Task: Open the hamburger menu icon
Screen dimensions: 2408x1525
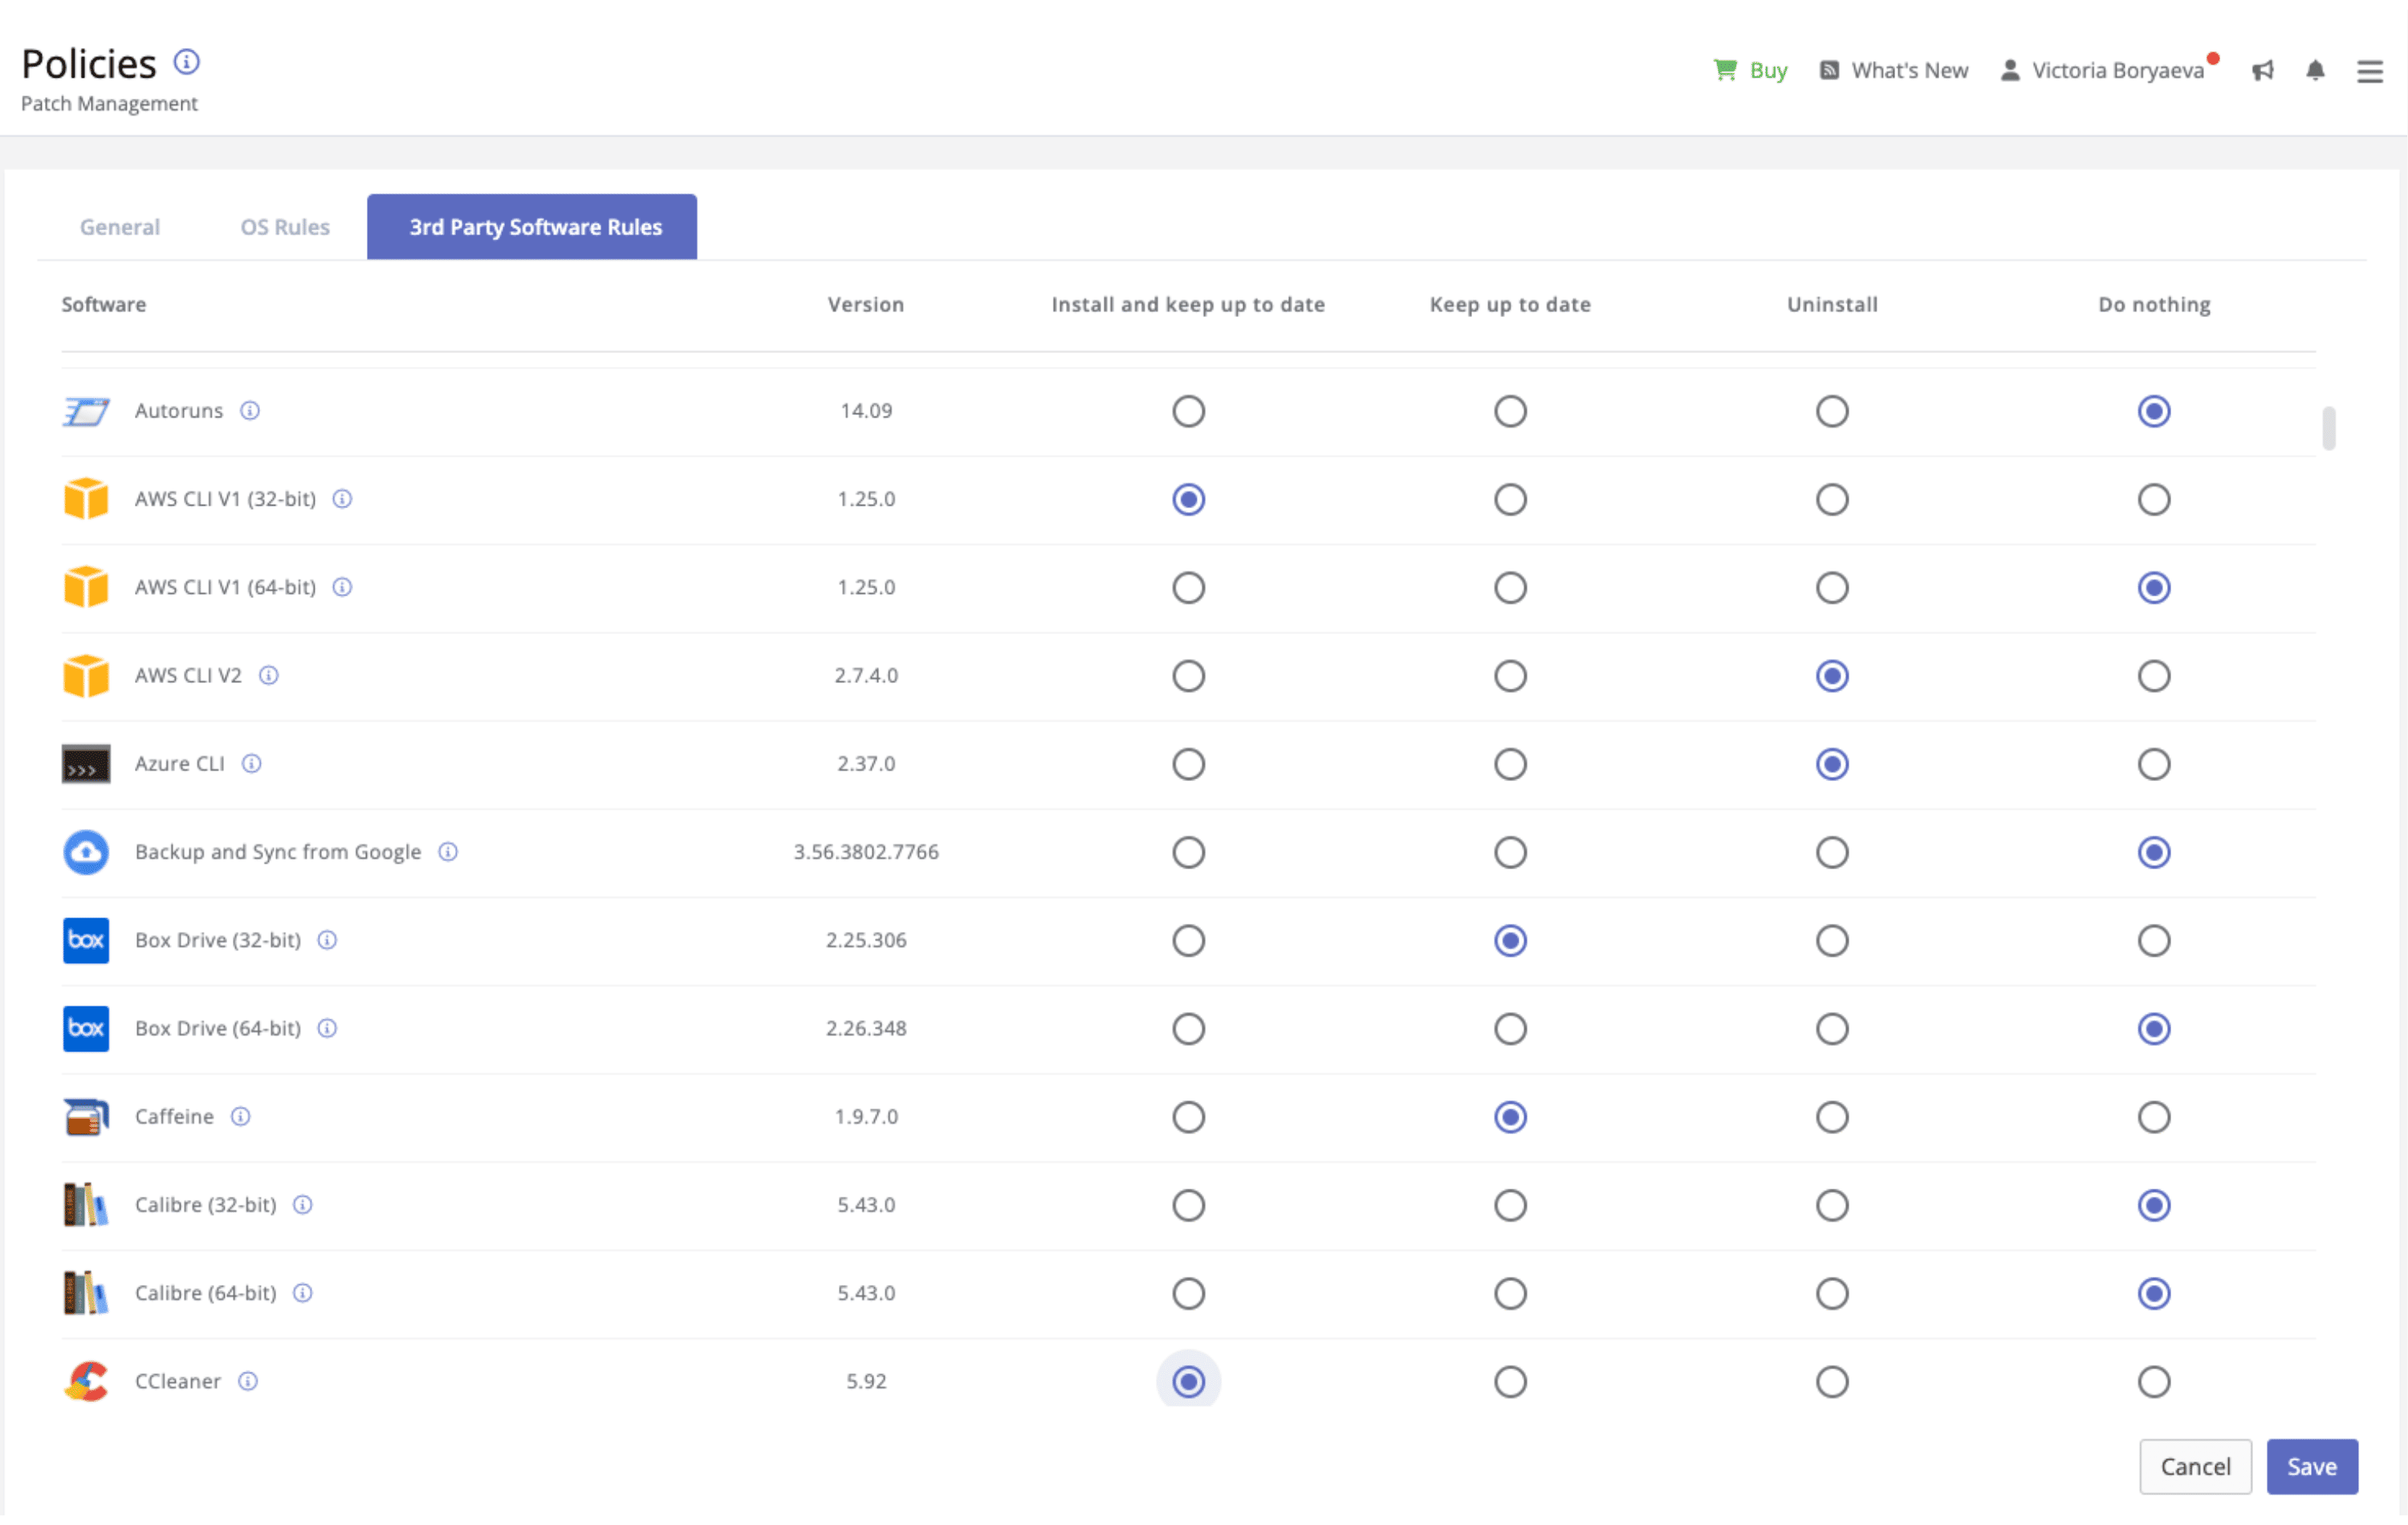Action: 2369,71
